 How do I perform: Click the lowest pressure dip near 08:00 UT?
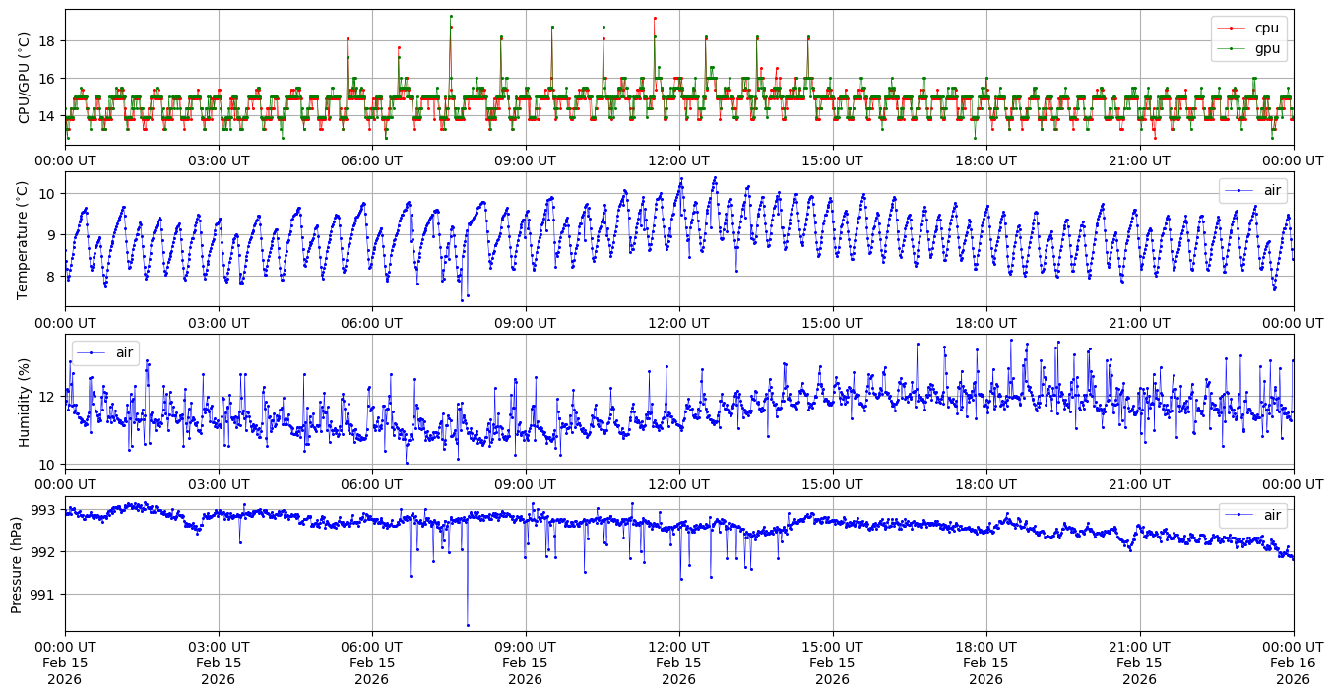(x=468, y=625)
